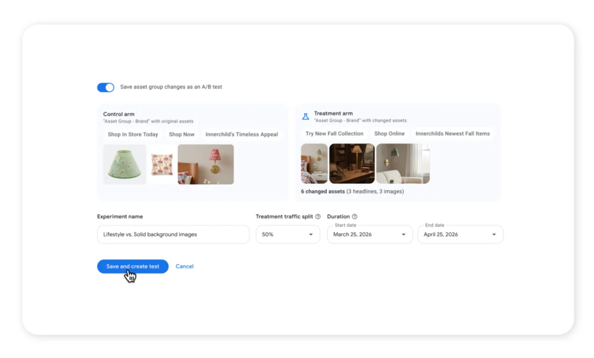Click the Treatment arm beaker icon
This screenshot has width=594, height=358.
305,117
